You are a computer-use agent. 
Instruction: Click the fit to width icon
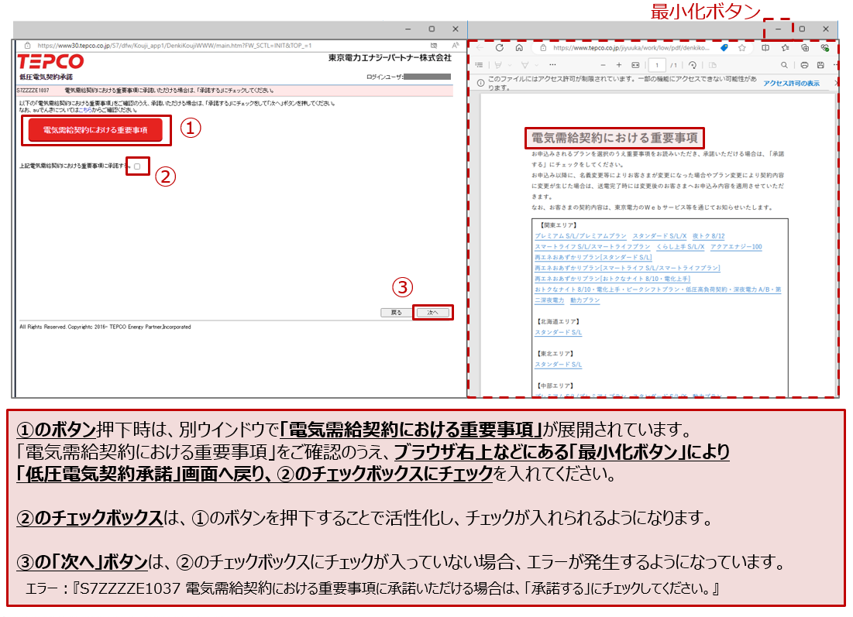coord(635,65)
